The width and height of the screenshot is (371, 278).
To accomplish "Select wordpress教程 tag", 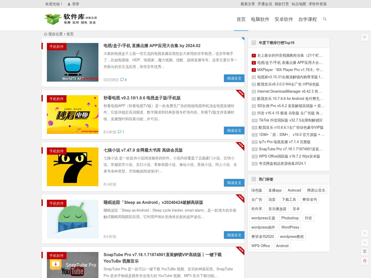I will tap(292, 237).
